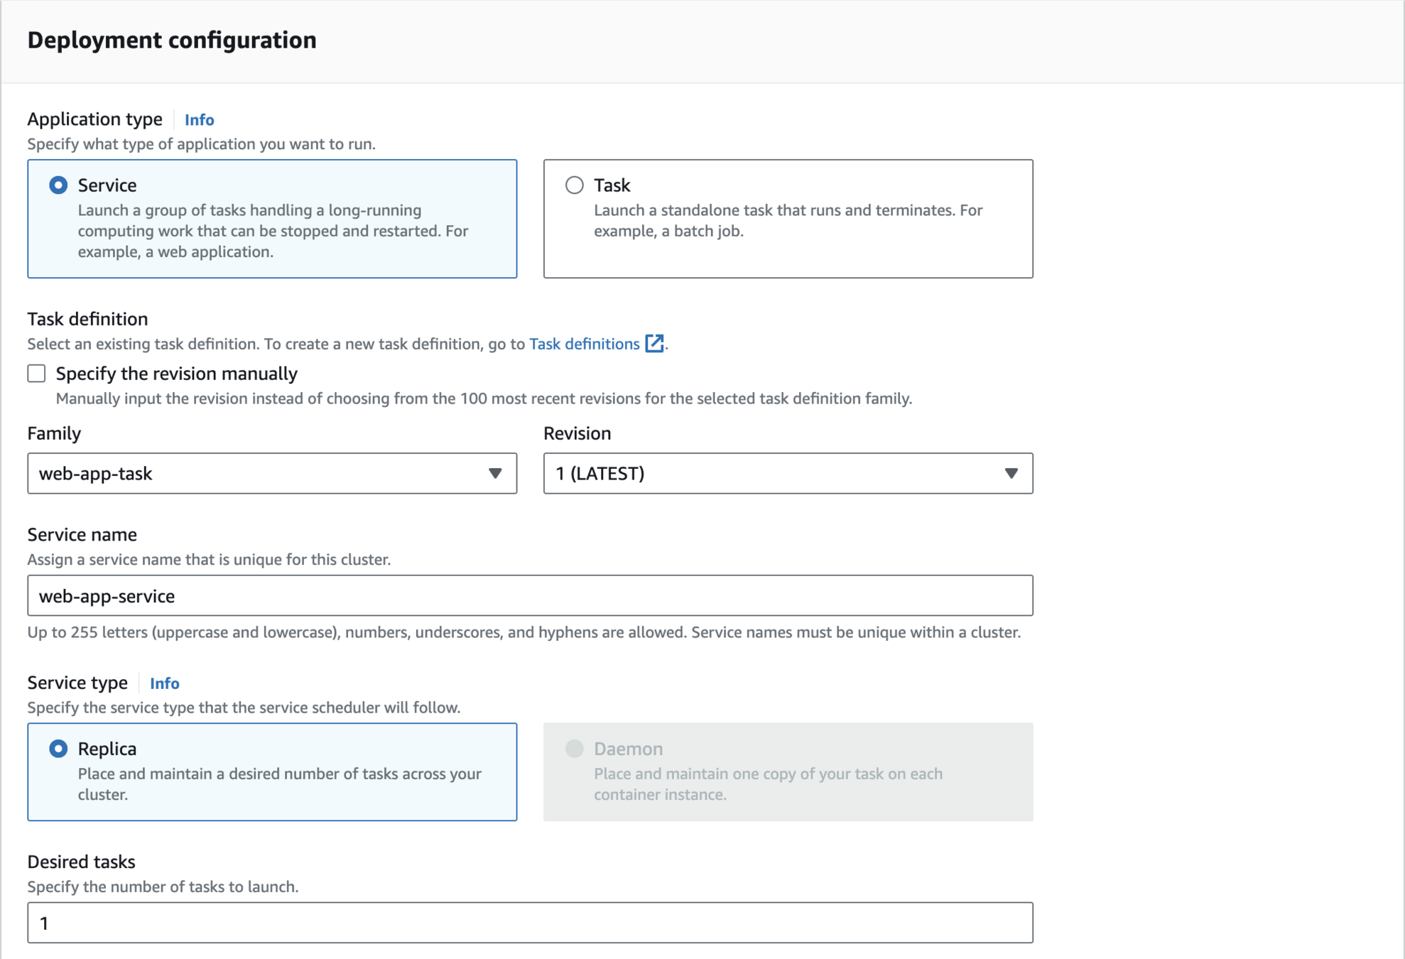Click the Service name input field
This screenshot has width=1405, height=959.
(529, 595)
